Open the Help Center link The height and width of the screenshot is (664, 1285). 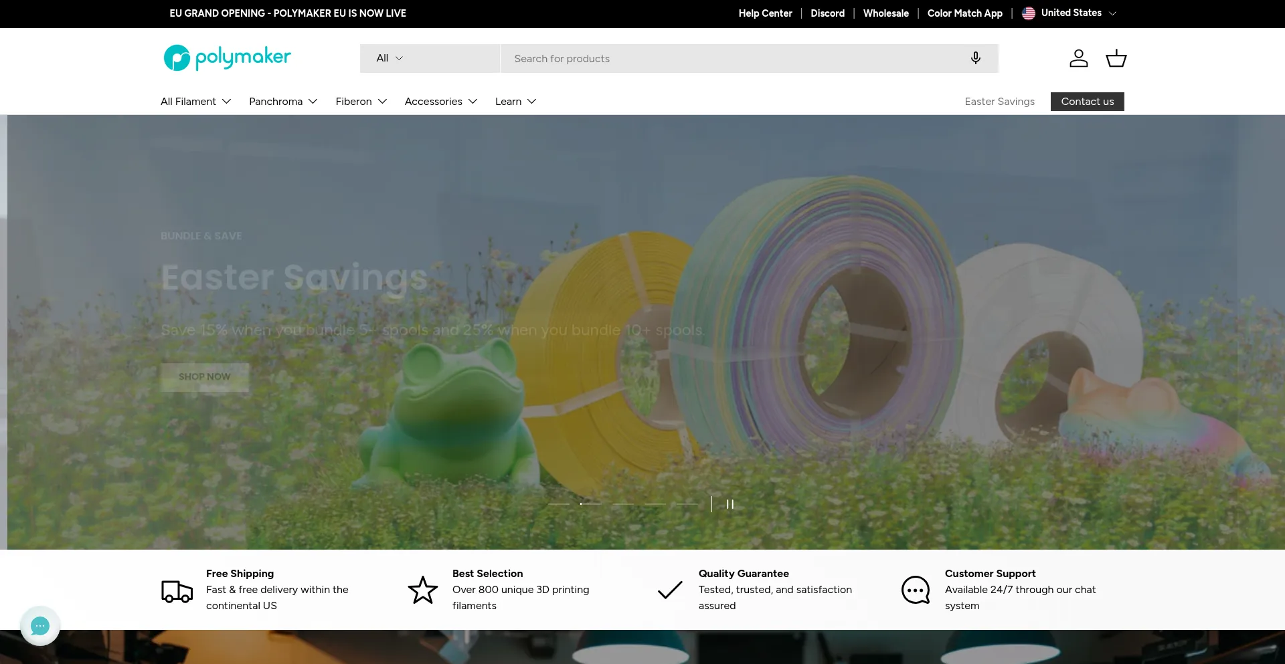pos(765,13)
